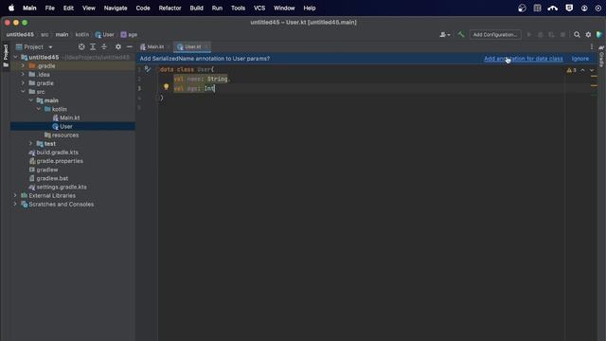
Task: Click User in the breadcrumb bar
Action: 105,35
